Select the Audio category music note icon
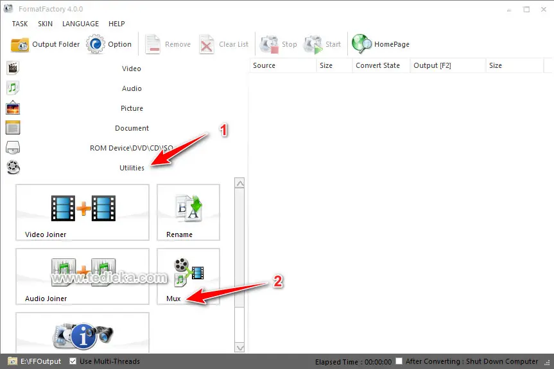 pyautogui.click(x=13, y=88)
